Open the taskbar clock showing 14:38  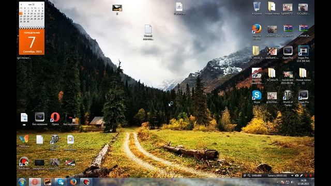click(304, 182)
